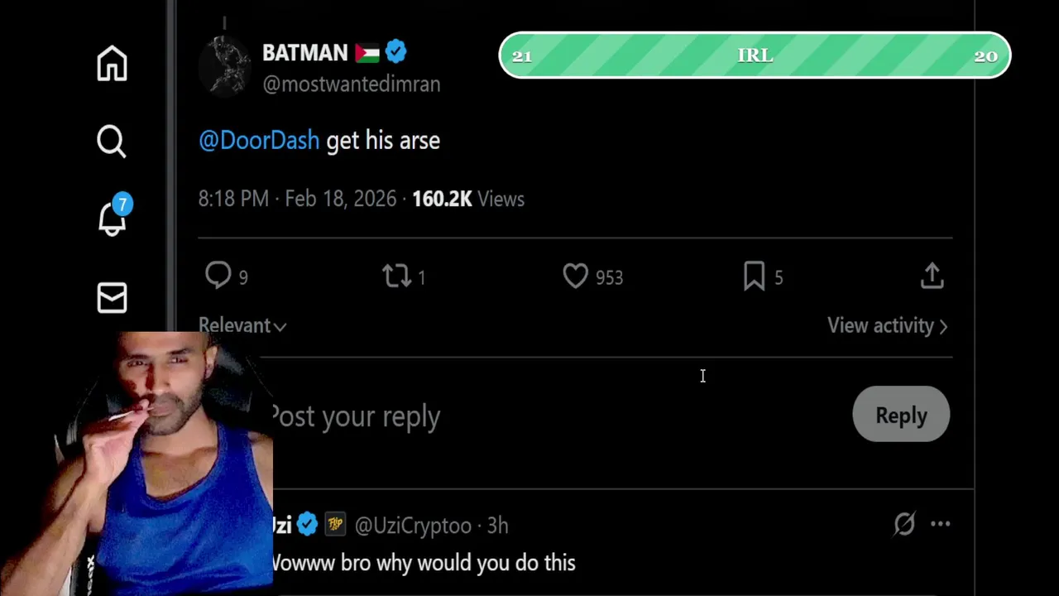The height and width of the screenshot is (596, 1059).
Task: Visit the @mostwantedimran handle
Action: click(x=351, y=84)
